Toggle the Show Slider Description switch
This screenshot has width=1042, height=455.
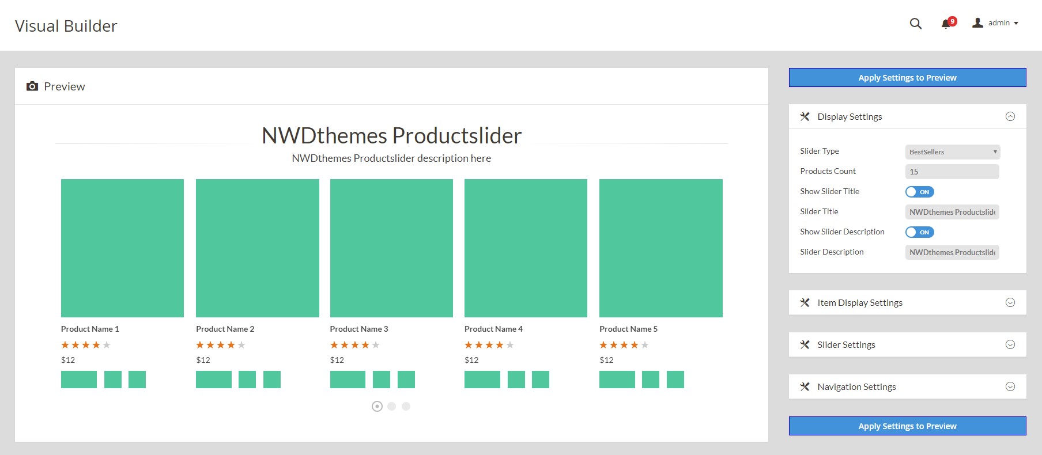[x=919, y=232]
